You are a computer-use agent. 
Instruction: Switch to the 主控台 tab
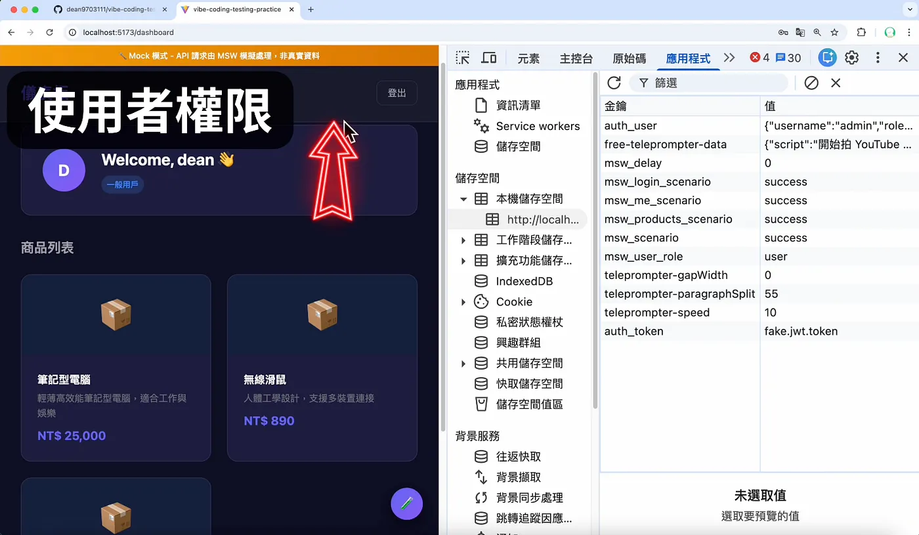click(x=576, y=58)
